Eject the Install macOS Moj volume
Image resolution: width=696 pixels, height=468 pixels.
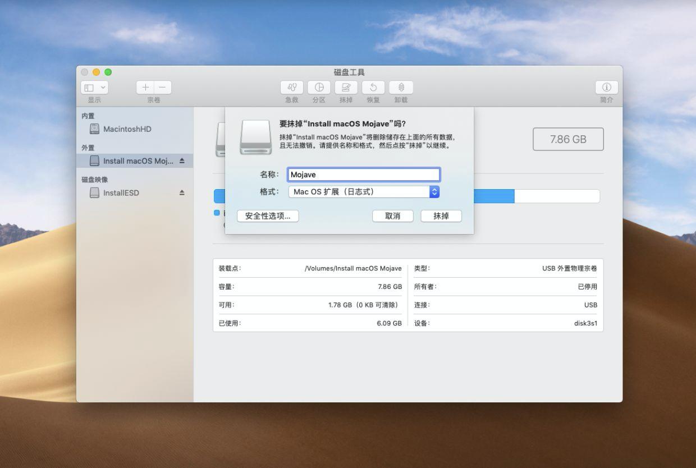point(182,160)
